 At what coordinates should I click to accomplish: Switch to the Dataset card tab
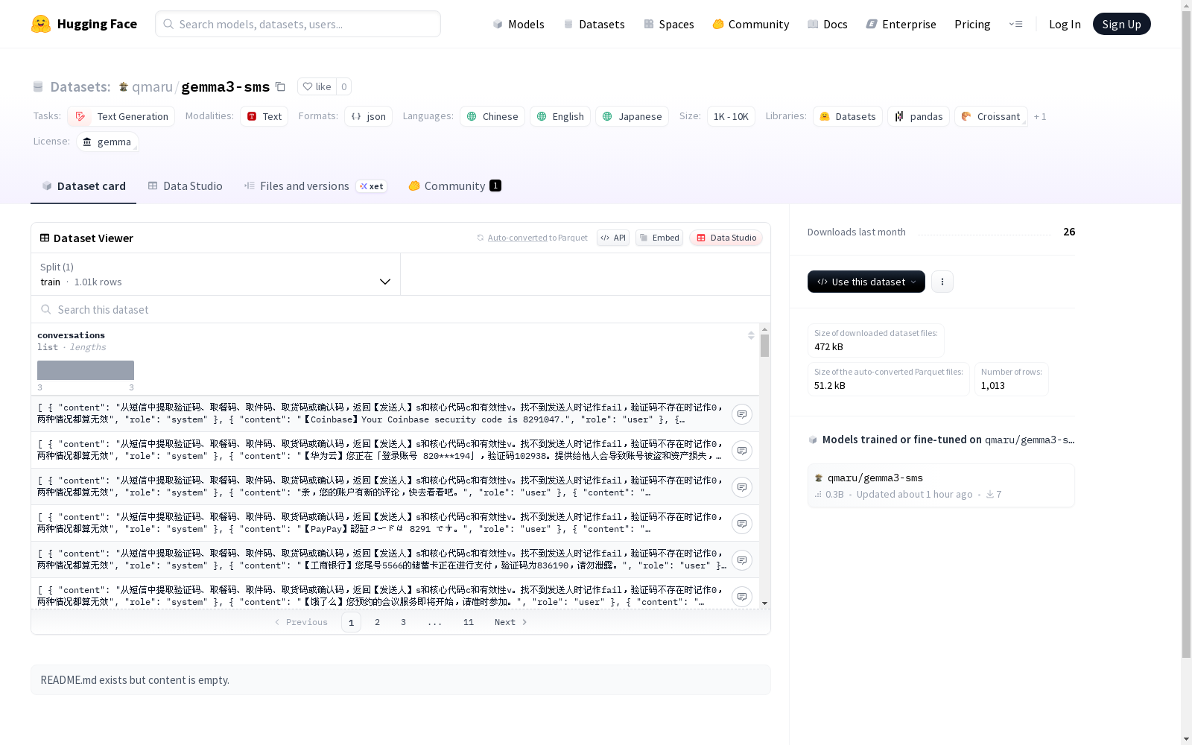[x=83, y=186]
